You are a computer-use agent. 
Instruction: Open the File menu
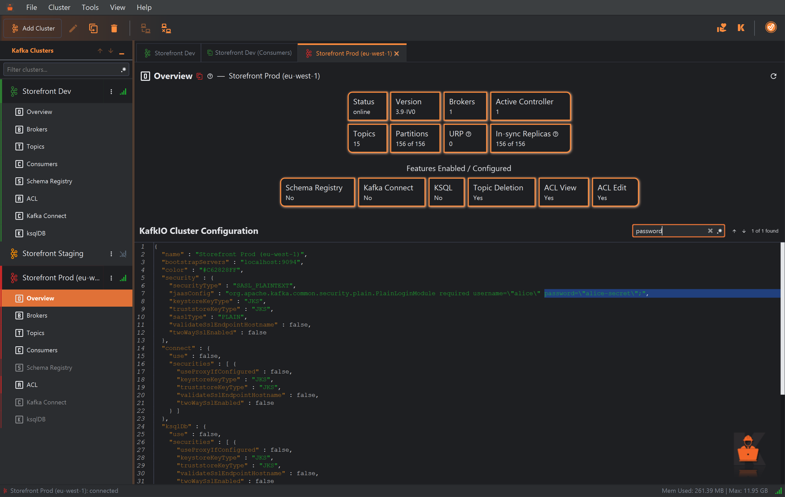click(31, 7)
